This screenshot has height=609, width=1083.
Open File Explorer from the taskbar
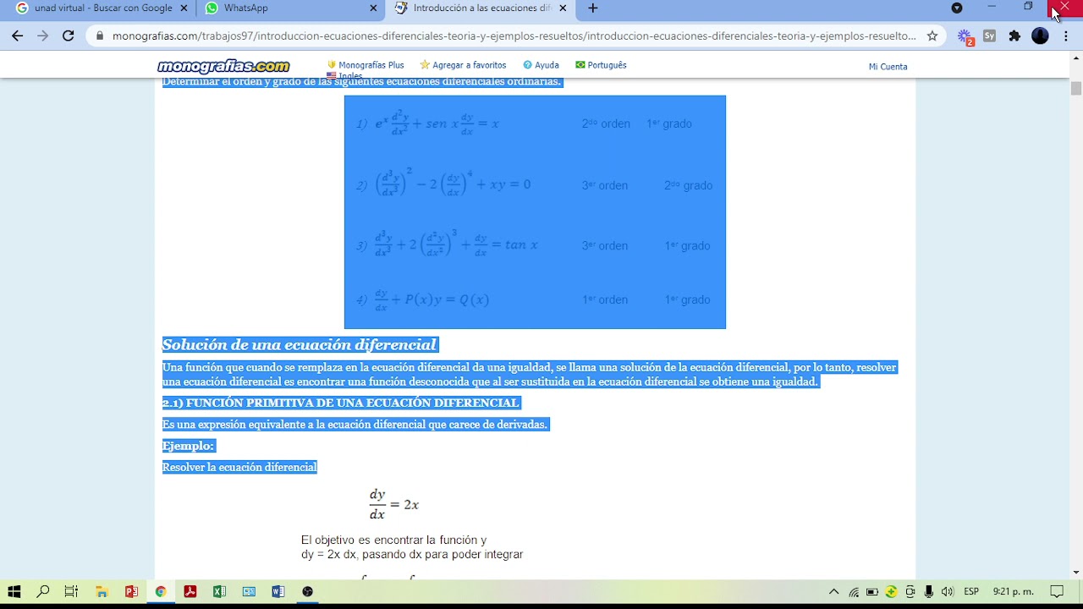point(102,591)
